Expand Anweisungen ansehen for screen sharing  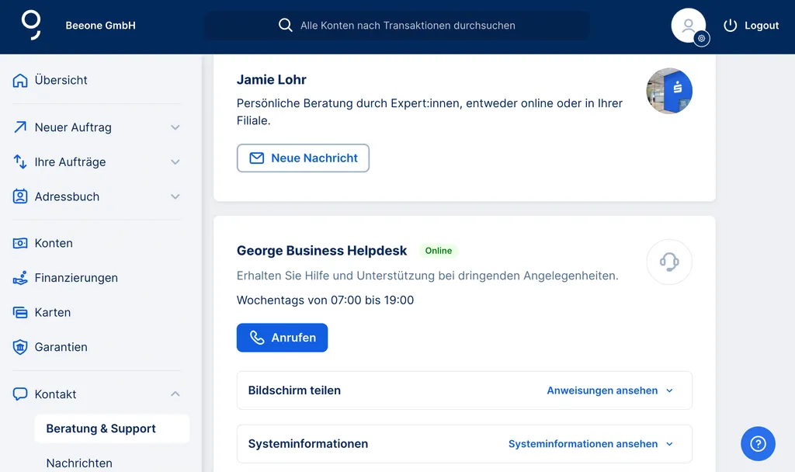point(609,390)
